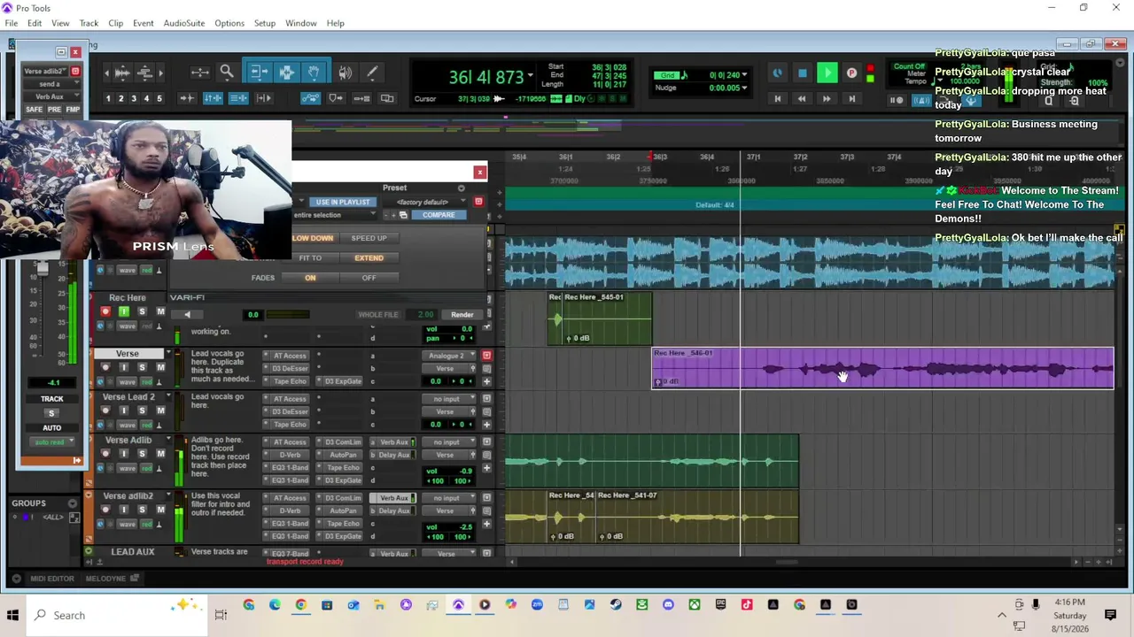This screenshot has height=637, width=1134.
Task: Click the horizontal zoom arrows icon
Action: click(x=199, y=73)
